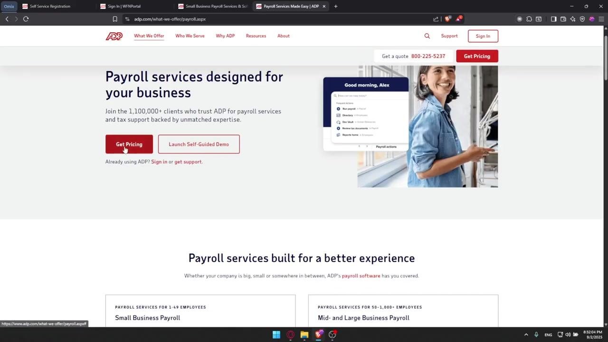Toggle the browser sidebar panel icon

pyautogui.click(x=554, y=19)
